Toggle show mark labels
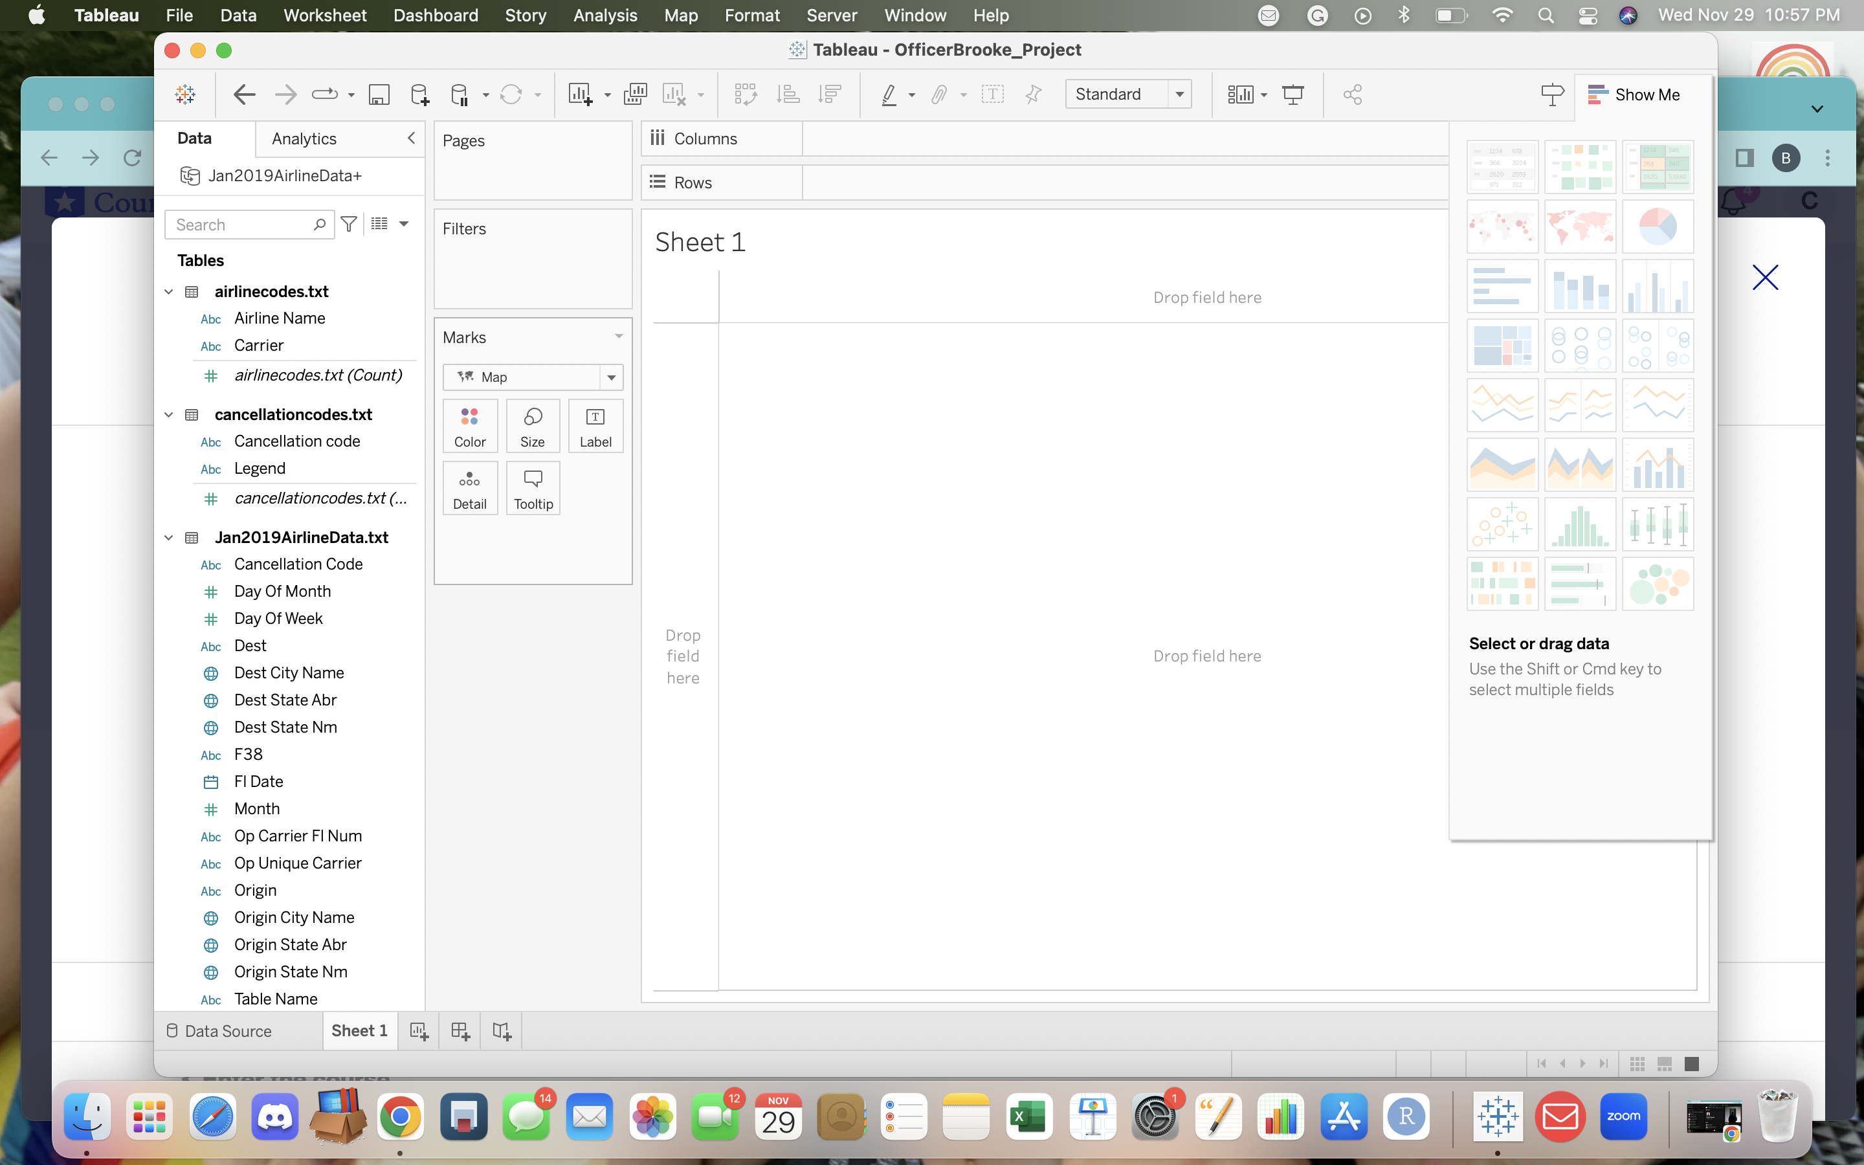 tap(993, 94)
